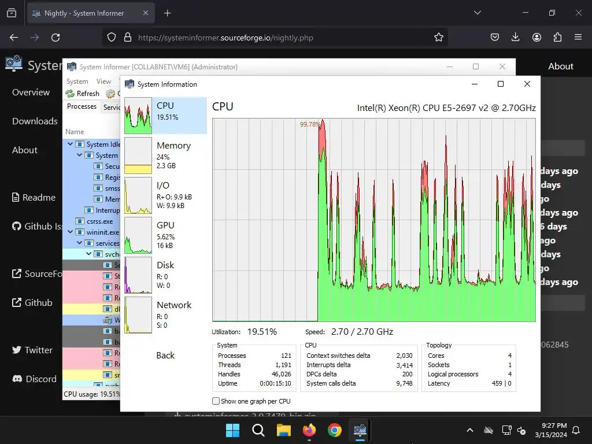Click the Save to Pocket icon

[495, 37]
